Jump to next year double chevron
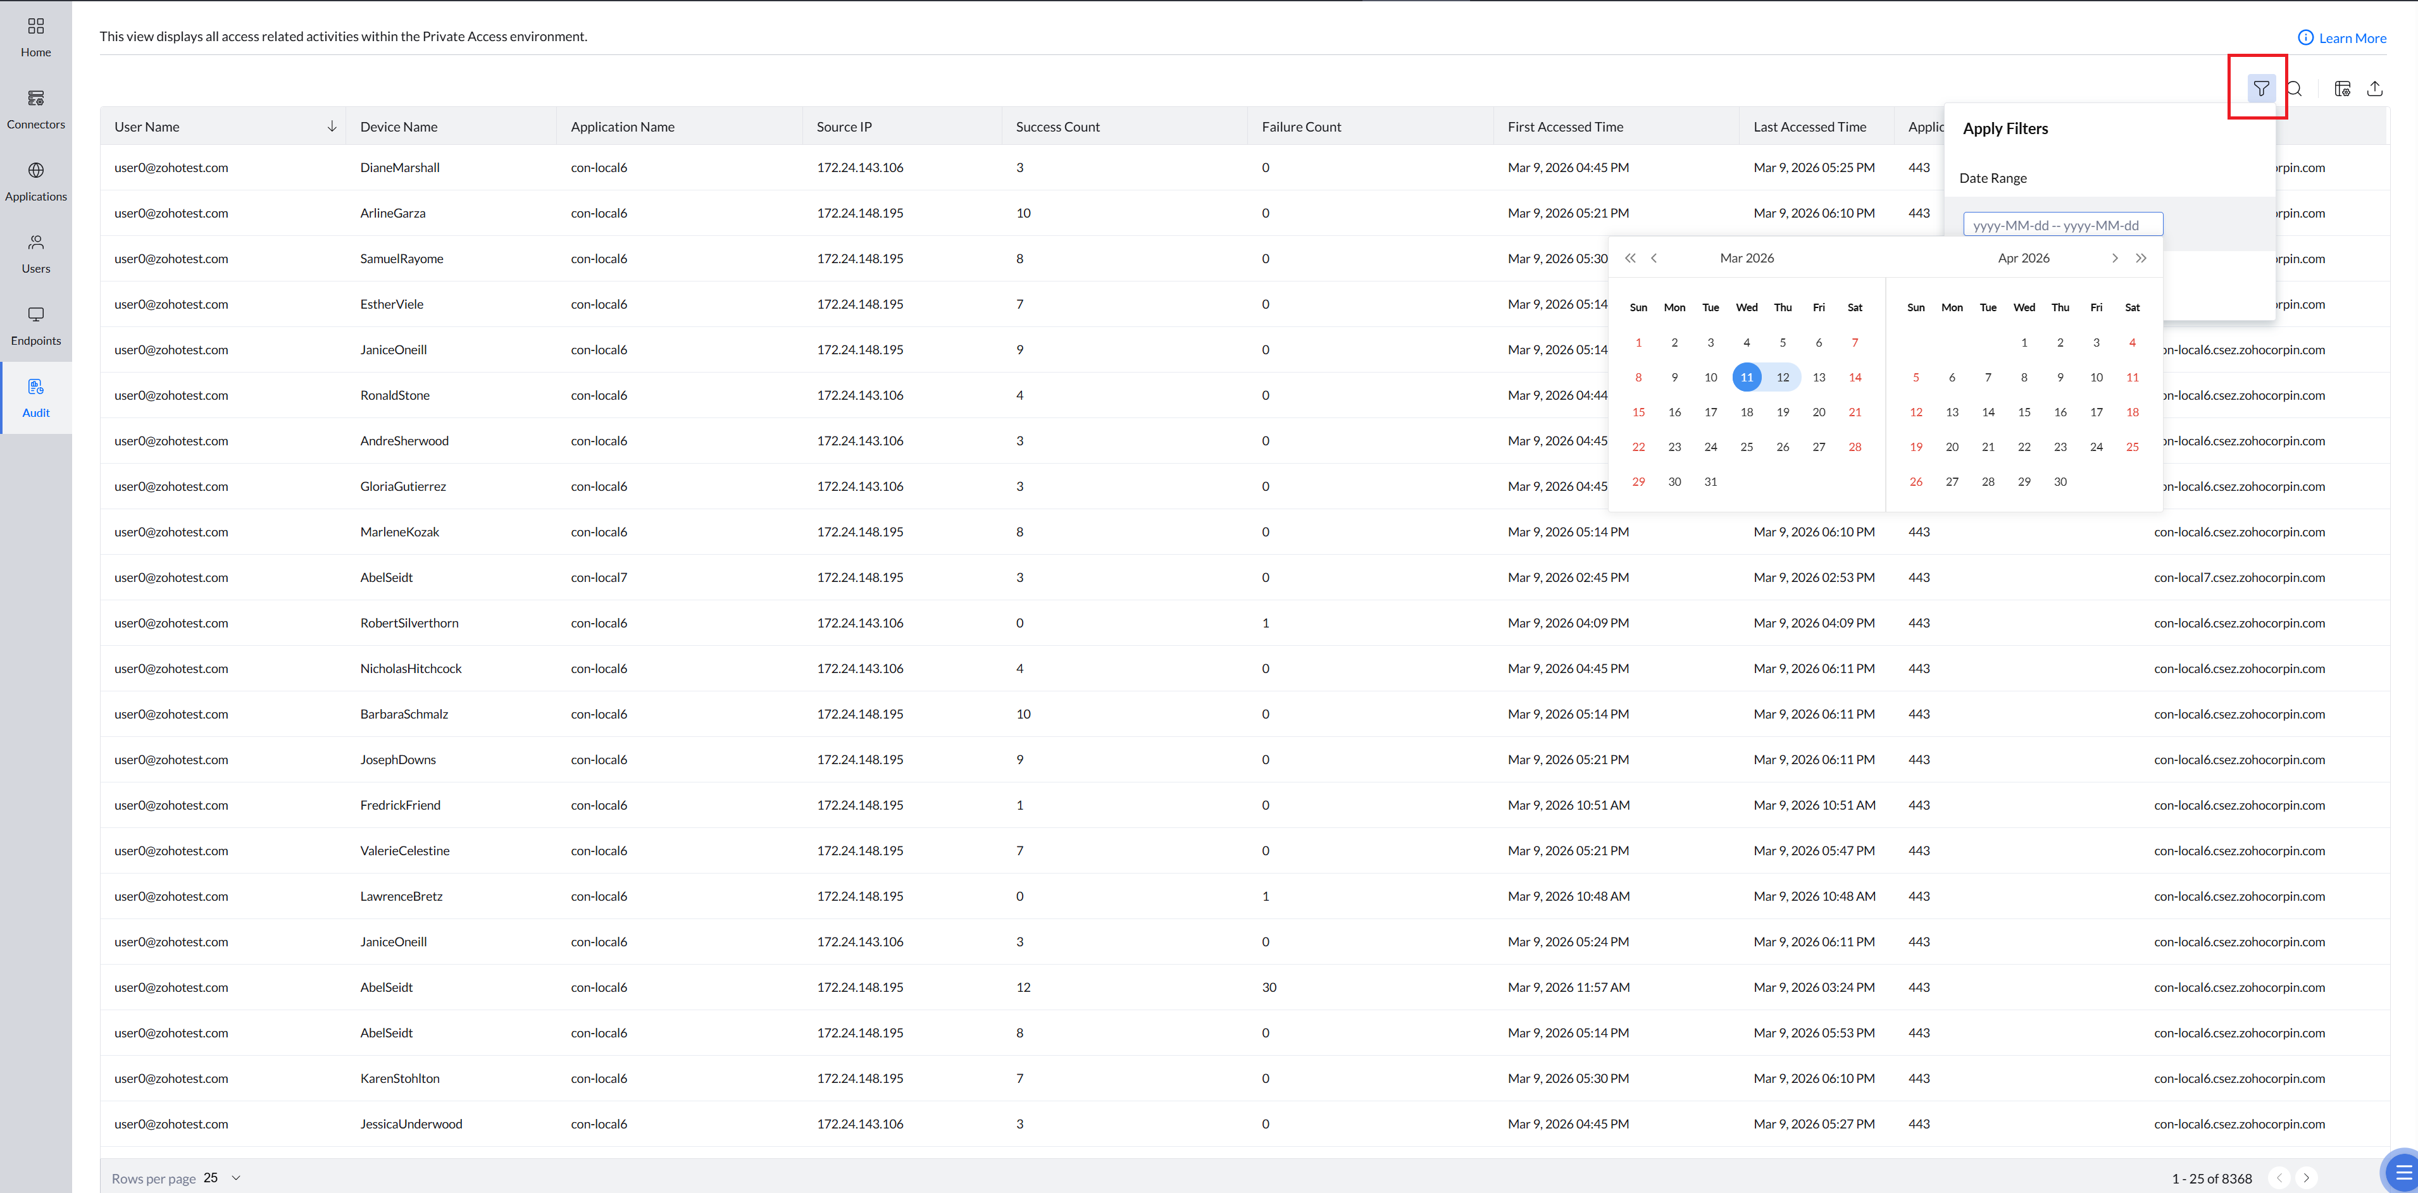 pyautogui.click(x=2141, y=258)
